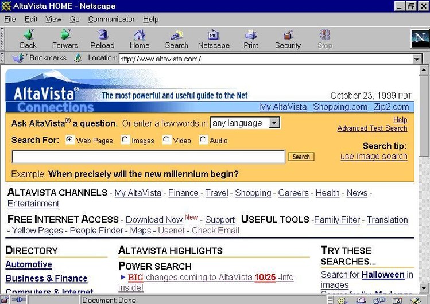The width and height of the screenshot is (430, 304).
Task: Choose the Audio radio button
Action: [203, 139]
